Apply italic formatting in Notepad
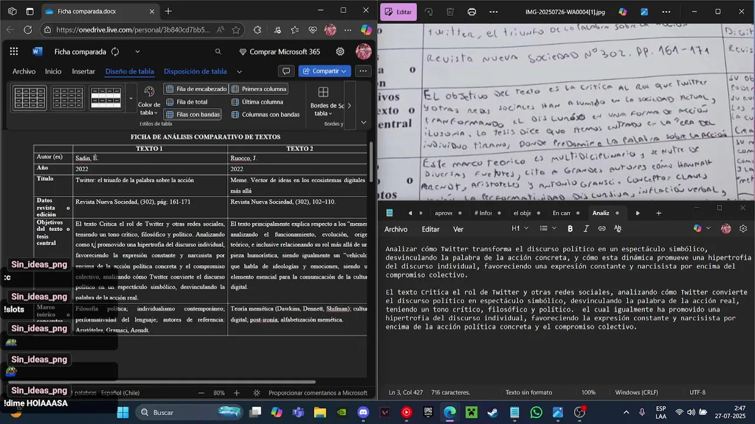This screenshot has width=755, height=424. [x=586, y=228]
